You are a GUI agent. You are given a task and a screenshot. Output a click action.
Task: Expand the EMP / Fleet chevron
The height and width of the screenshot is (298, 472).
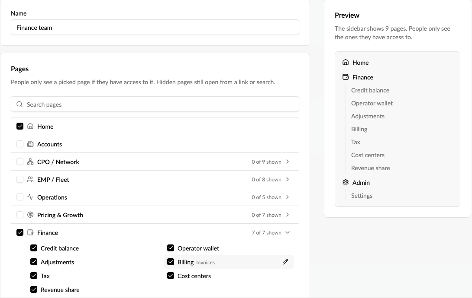[x=288, y=179]
